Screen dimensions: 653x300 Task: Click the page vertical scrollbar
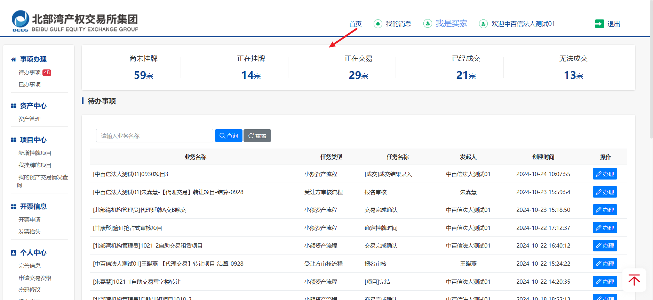pyautogui.click(x=651, y=69)
